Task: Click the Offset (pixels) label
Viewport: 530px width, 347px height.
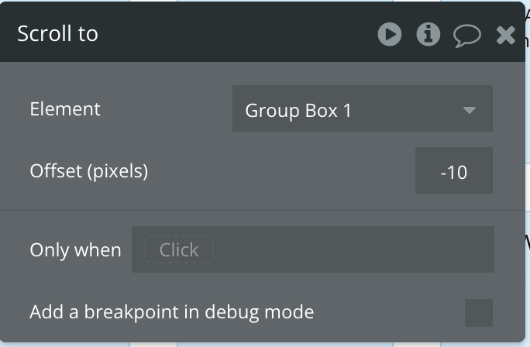Action: click(x=88, y=170)
